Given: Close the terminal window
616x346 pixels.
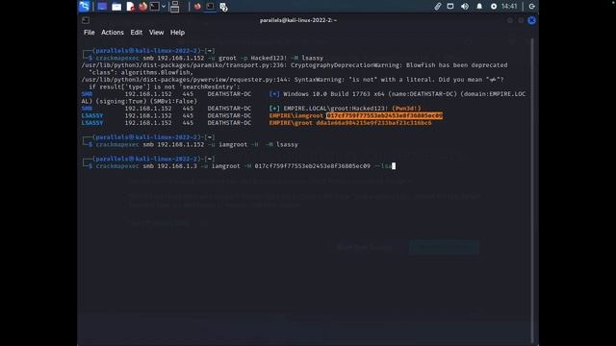Looking at the screenshot, I should click(531, 20).
